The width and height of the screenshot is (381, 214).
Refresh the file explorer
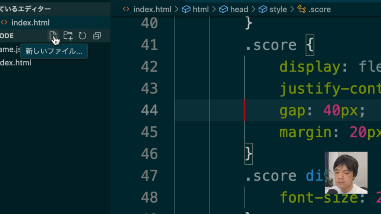82,36
